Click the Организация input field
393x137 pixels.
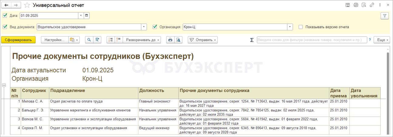click(235, 27)
